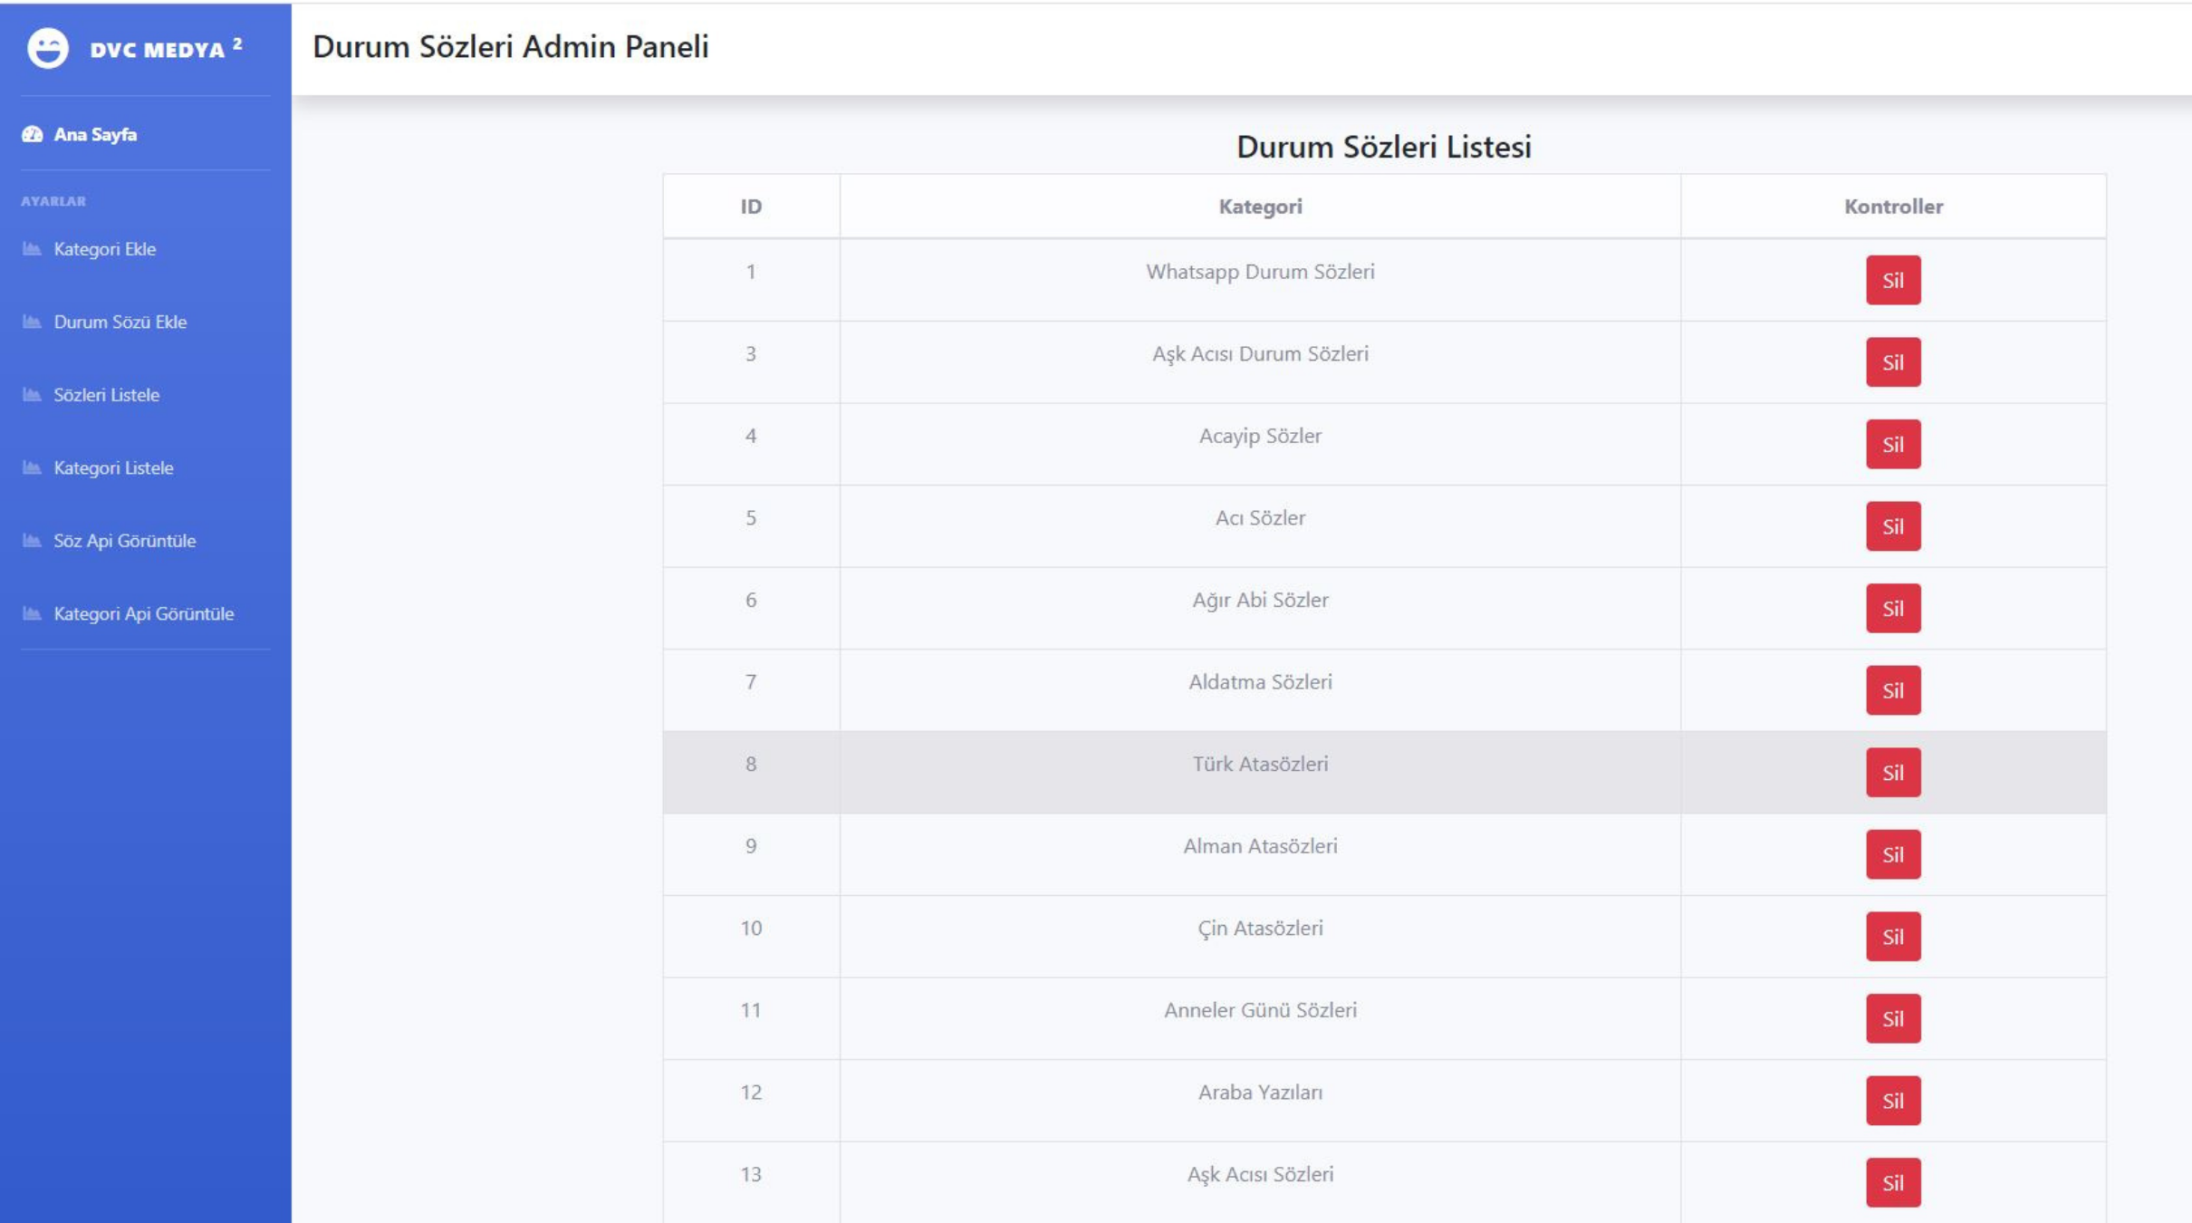Screen dimensions: 2192x1223
Task: Select the Anneler Günü Sözleri row text
Action: point(1260,1009)
